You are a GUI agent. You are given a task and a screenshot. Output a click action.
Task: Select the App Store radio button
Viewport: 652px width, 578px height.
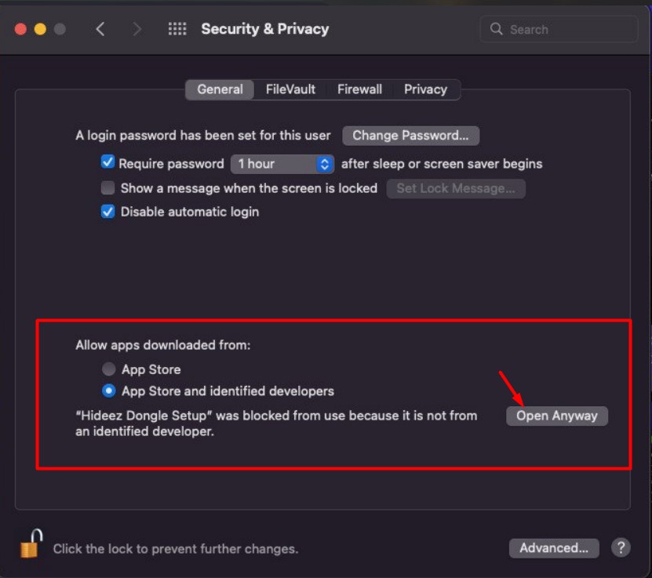point(108,369)
